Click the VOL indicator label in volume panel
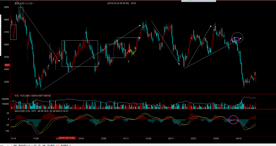Viewport: 276px width, 146px height. (17, 95)
